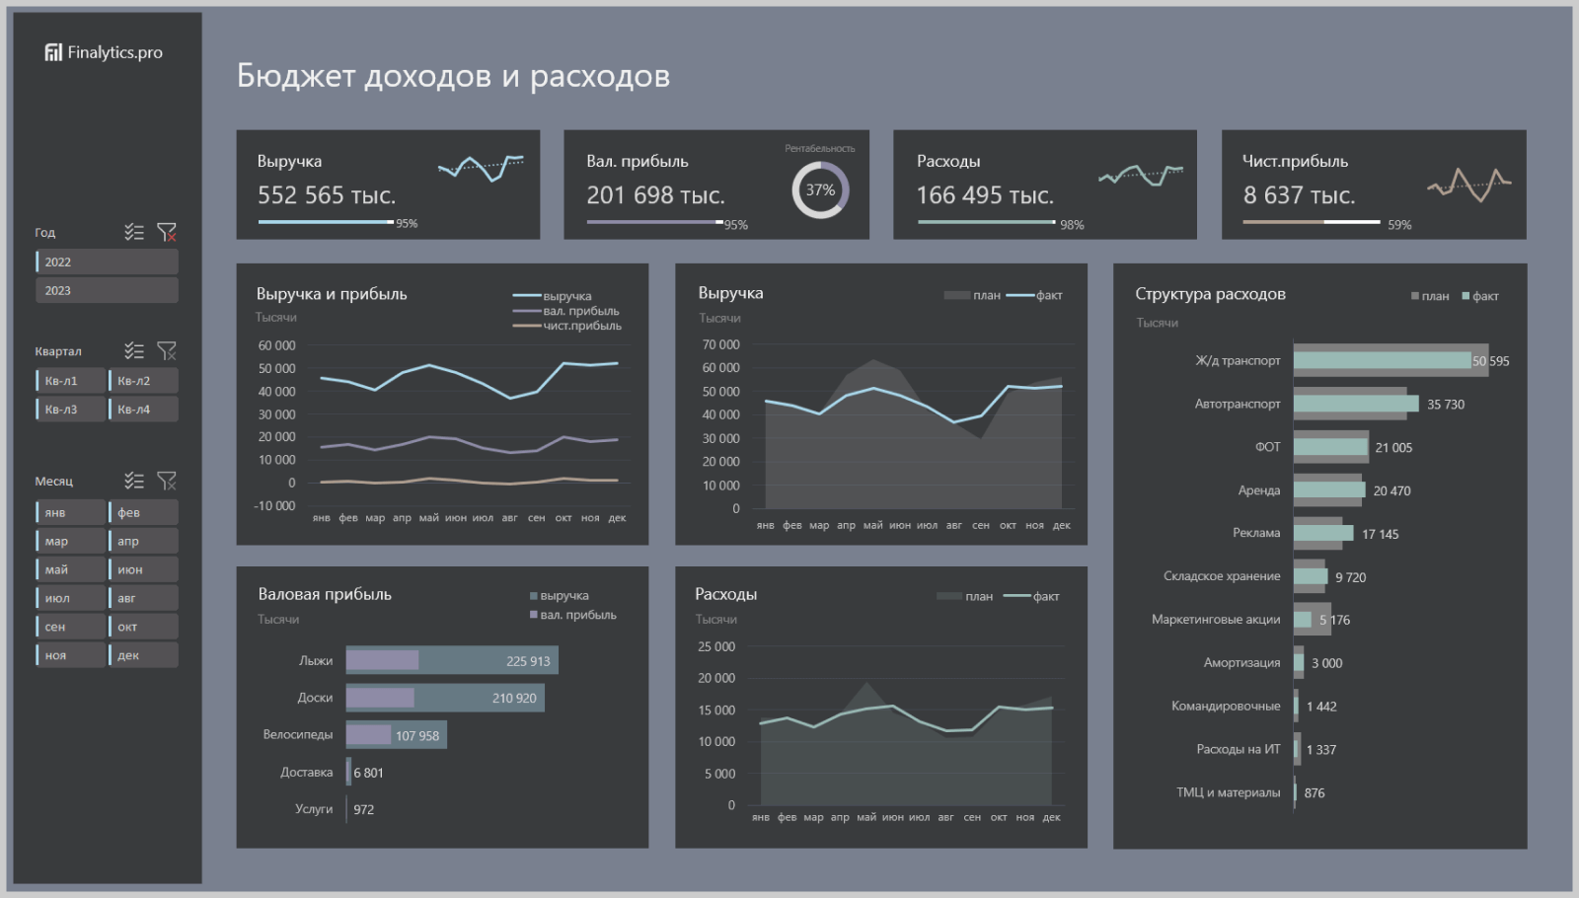
Task: Pick ноя in the month slicer
Action: click(70, 655)
